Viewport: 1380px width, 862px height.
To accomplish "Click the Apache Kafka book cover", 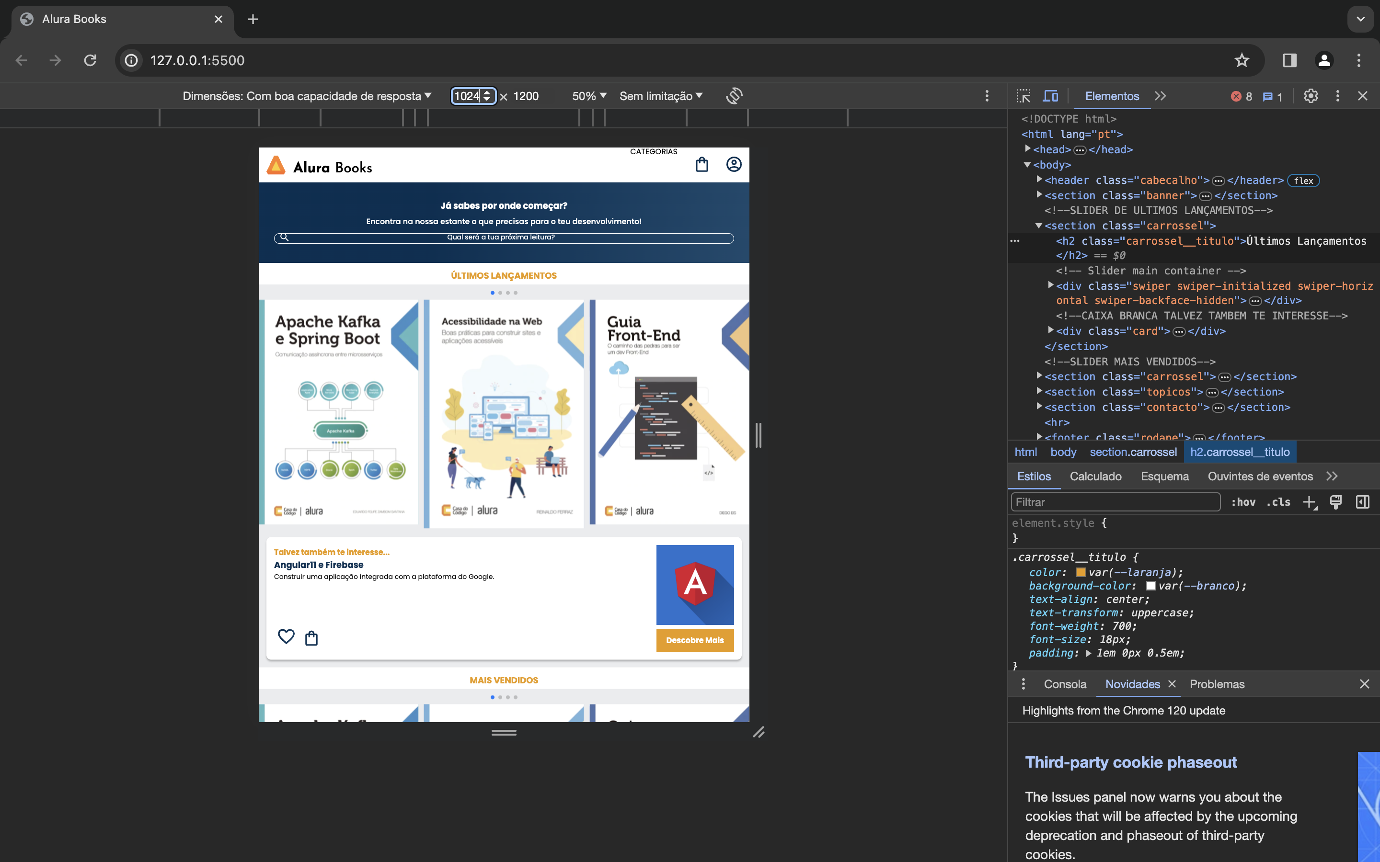I will tap(339, 412).
